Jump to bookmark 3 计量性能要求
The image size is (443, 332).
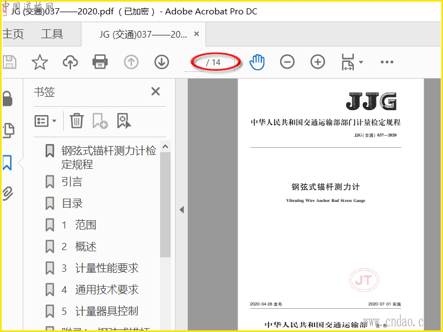(x=100, y=268)
